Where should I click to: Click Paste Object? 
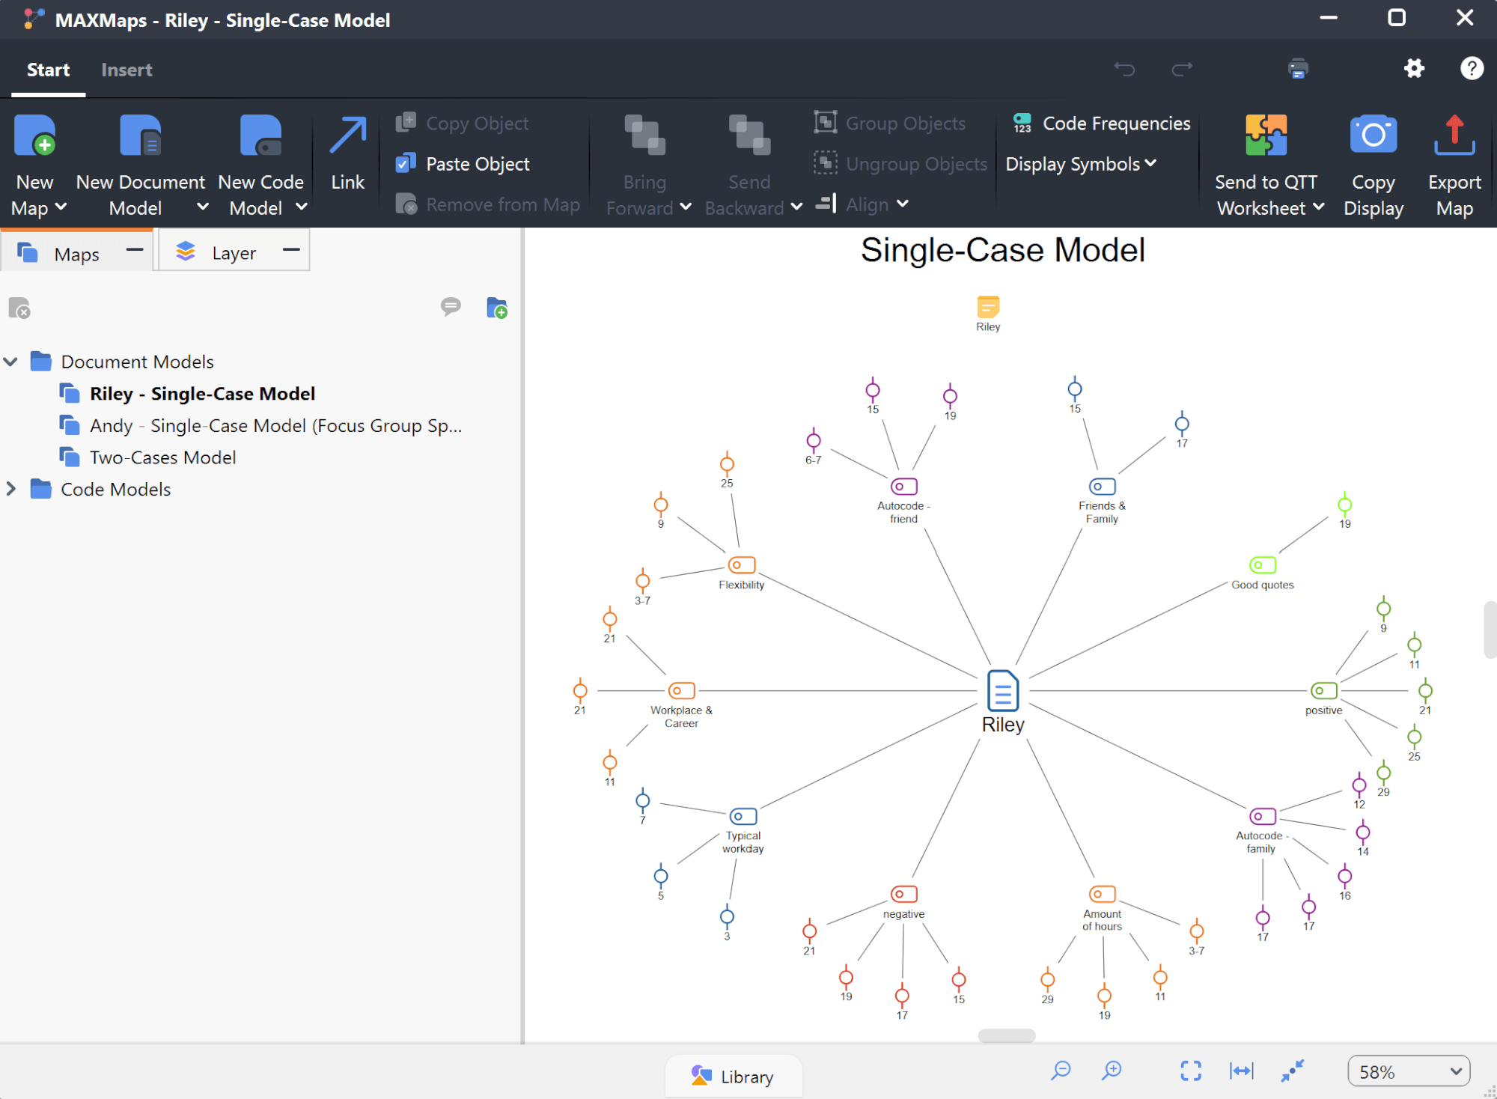463,164
